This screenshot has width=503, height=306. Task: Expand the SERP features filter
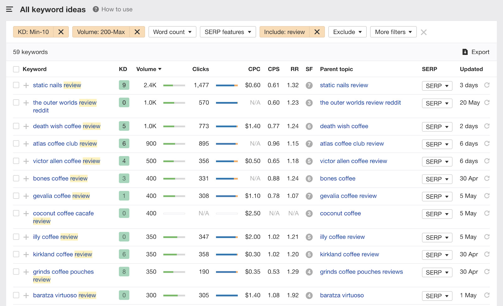pyautogui.click(x=228, y=32)
